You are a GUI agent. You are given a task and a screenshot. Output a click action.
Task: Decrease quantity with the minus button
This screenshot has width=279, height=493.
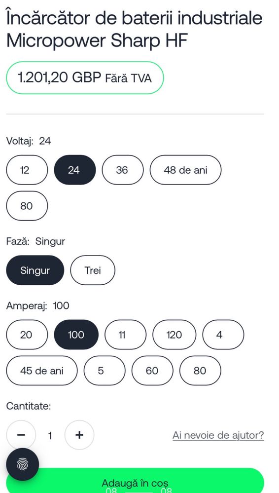21,435
